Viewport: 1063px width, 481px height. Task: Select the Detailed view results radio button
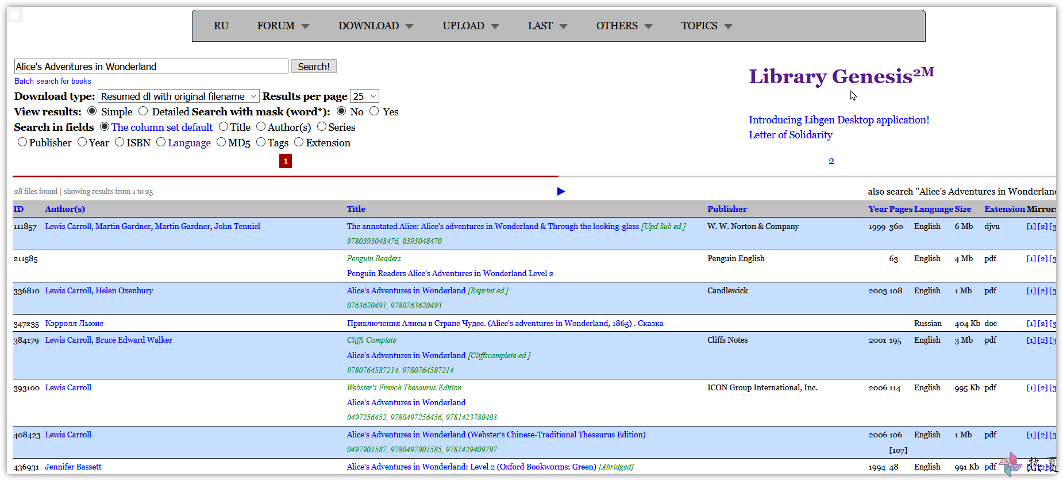pos(143,111)
